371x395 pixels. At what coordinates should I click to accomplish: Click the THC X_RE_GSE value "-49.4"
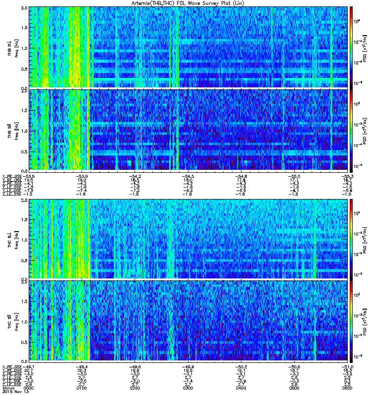pos(82,367)
